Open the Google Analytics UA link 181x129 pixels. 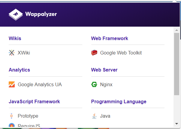tap(40, 84)
